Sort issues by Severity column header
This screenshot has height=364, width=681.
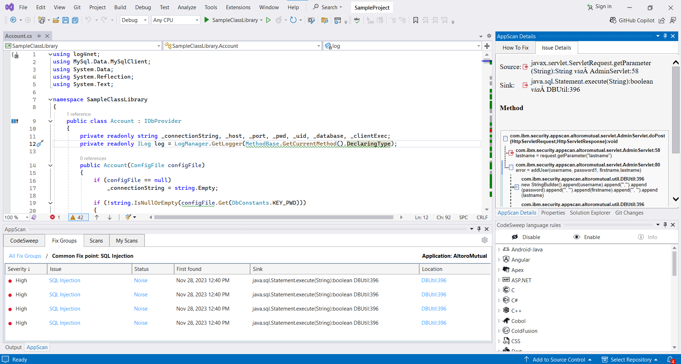coord(26,269)
